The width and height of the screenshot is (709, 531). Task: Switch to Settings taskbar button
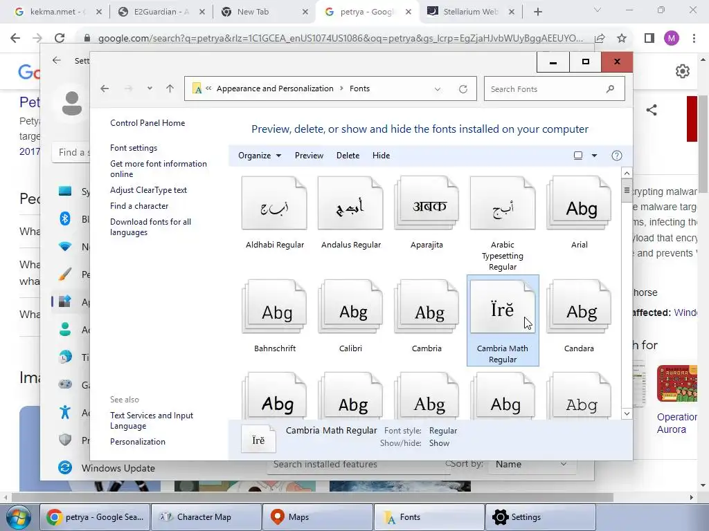click(540, 517)
